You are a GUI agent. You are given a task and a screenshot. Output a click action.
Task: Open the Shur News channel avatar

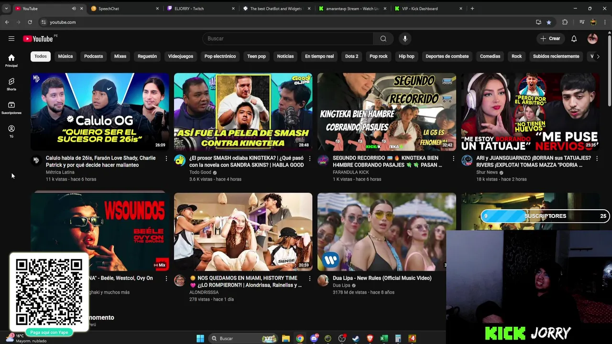[467, 161]
